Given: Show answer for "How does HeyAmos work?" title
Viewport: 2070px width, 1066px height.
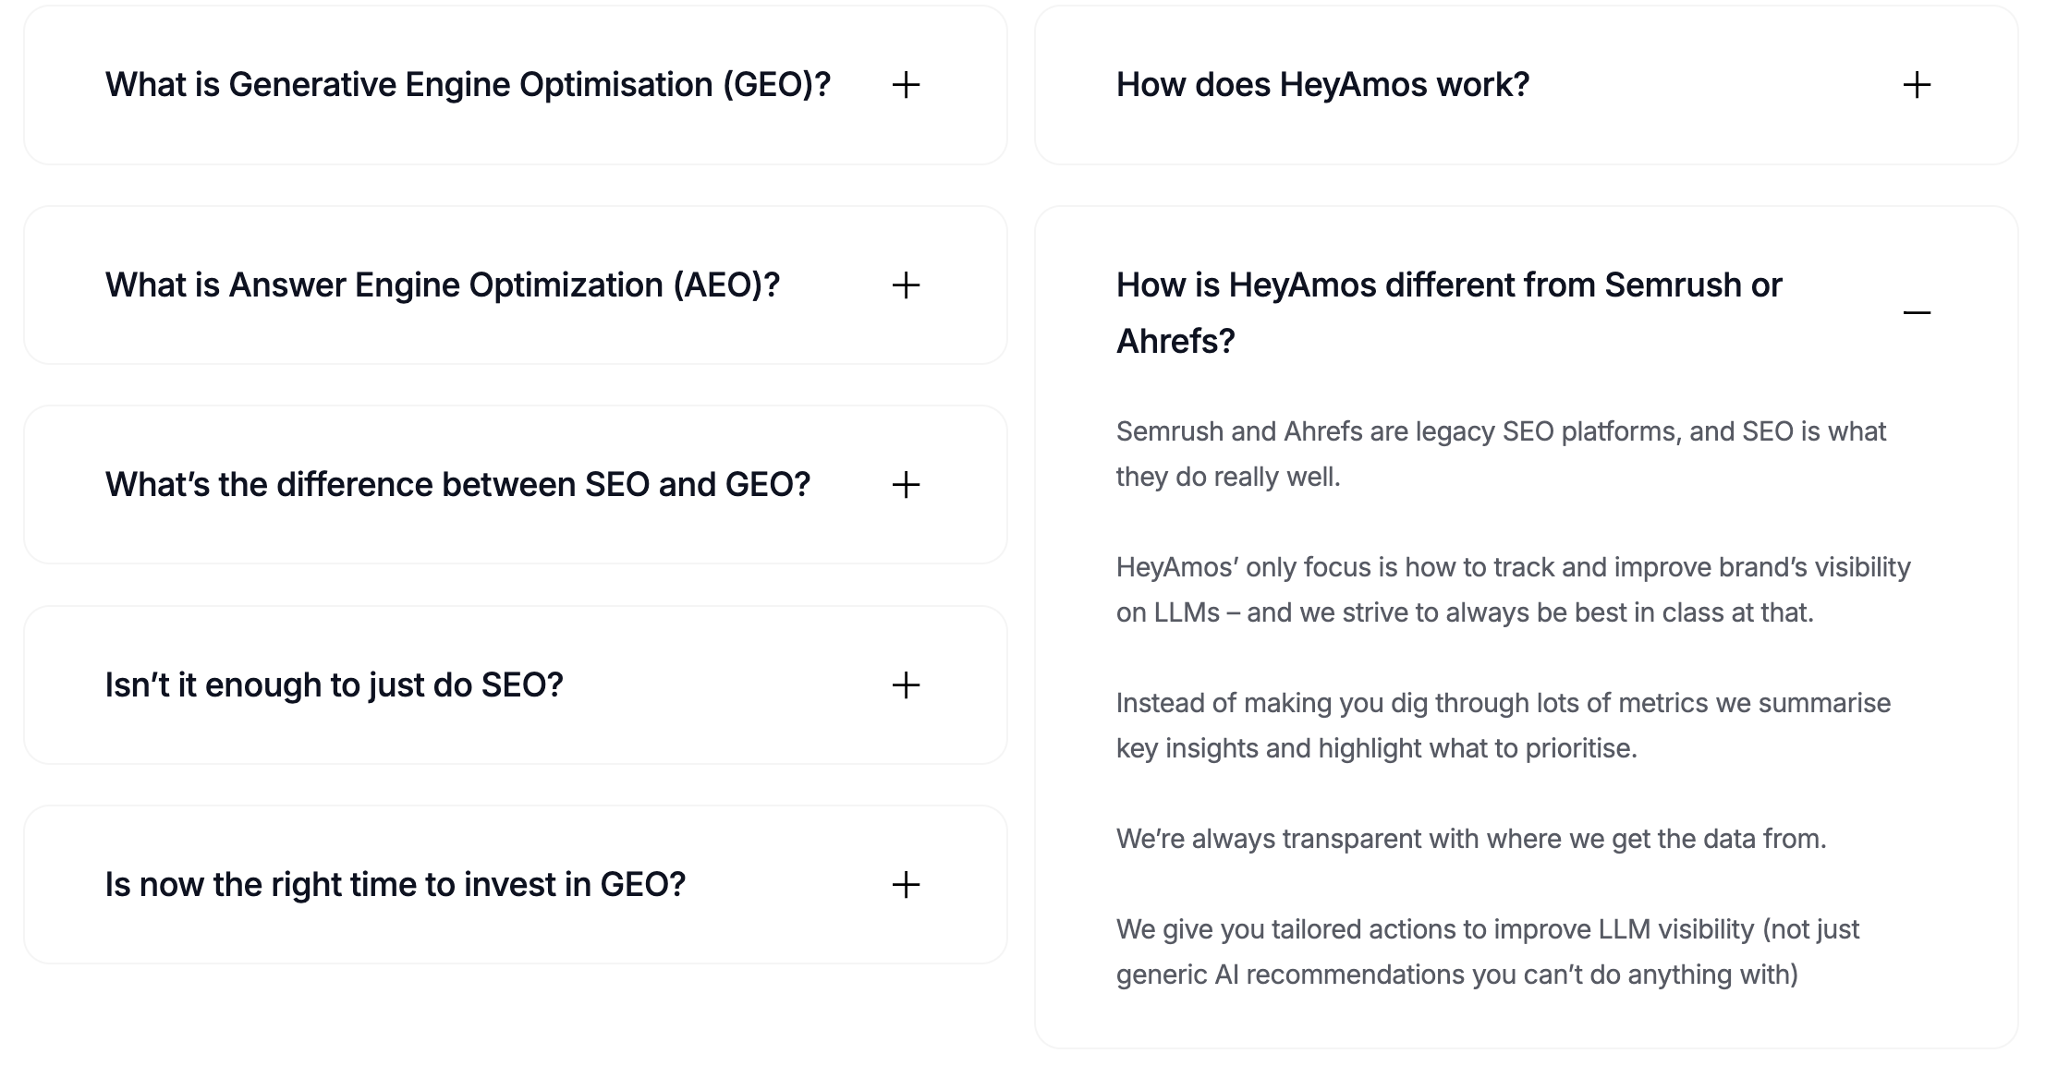Looking at the screenshot, I should pos(1322,85).
